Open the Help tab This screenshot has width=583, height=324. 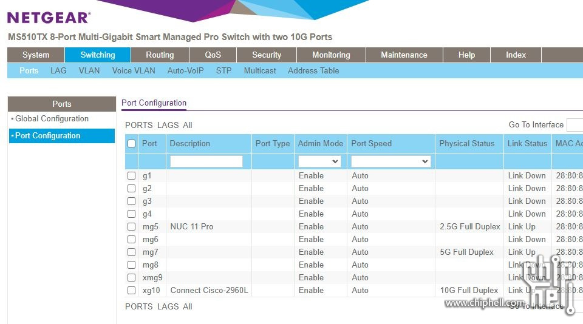click(466, 55)
